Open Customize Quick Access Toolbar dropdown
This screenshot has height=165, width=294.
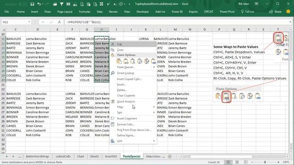pos(130,4)
